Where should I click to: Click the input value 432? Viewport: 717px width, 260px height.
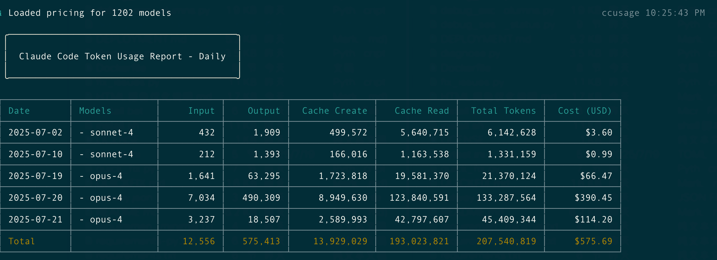[207, 132]
